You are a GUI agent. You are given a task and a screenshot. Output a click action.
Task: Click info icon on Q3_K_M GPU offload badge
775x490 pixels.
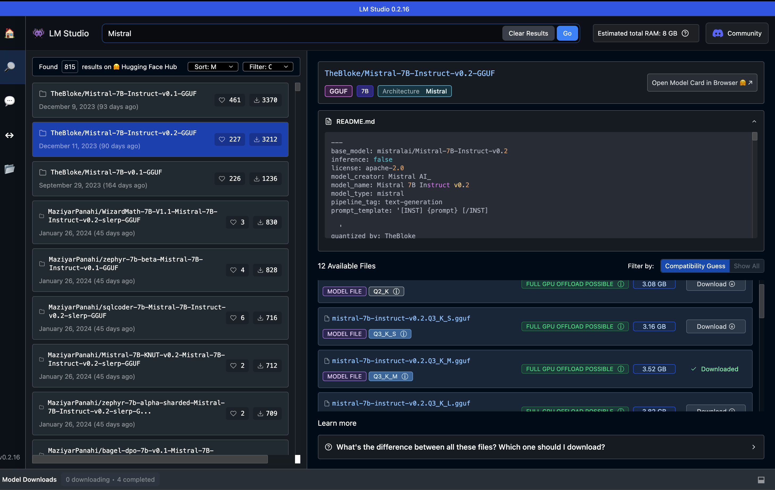pos(621,369)
